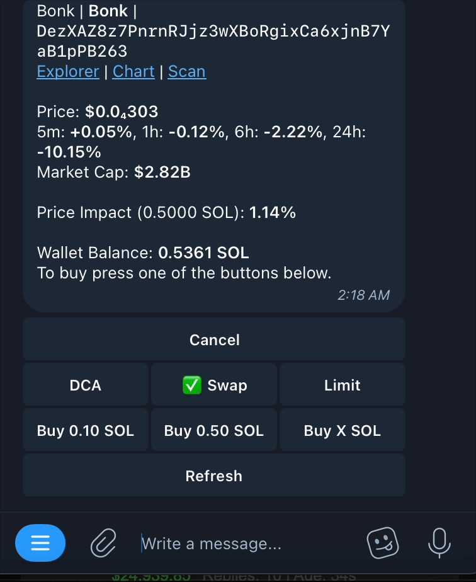476x582 pixels.
Task: Select the Swap mode with green checkmark
Action: [x=214, y=385]
